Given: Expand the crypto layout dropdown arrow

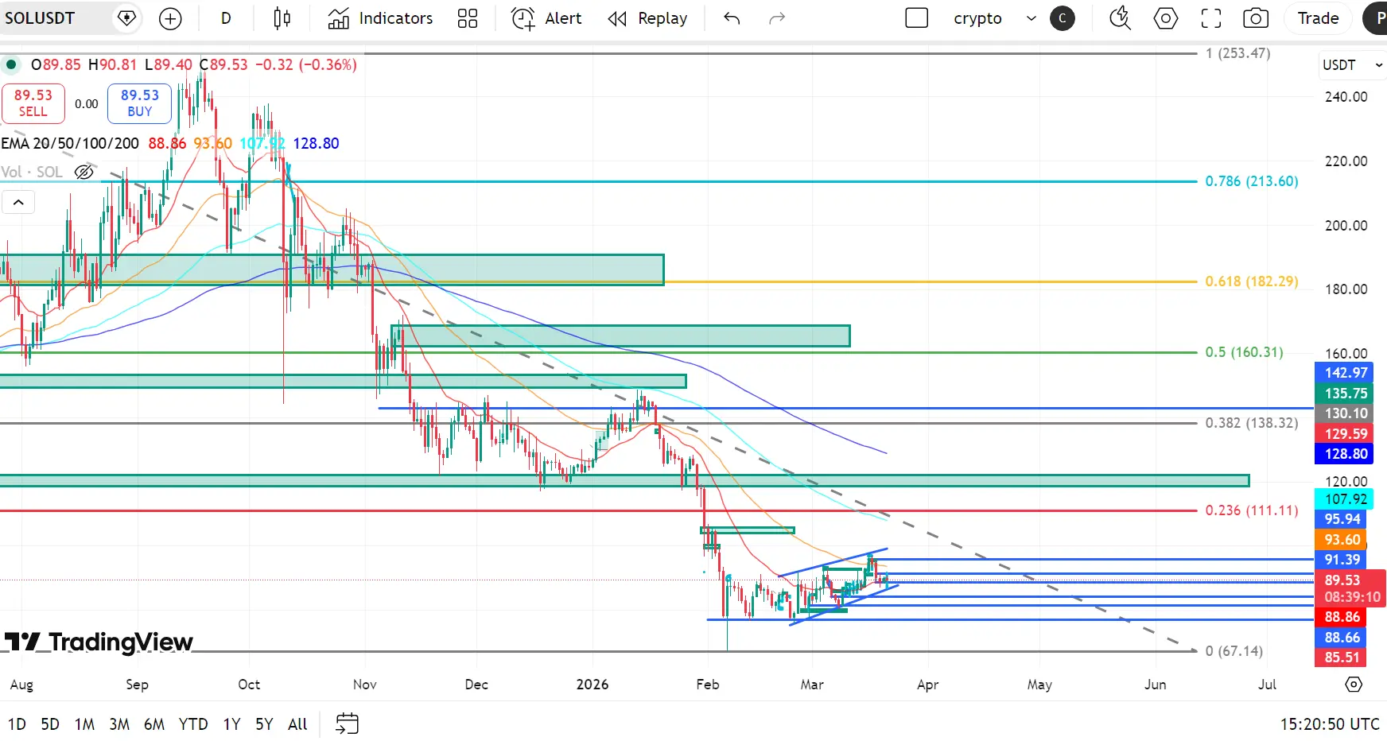Looking at the screenshot, I should click(x=1032, y=18).
